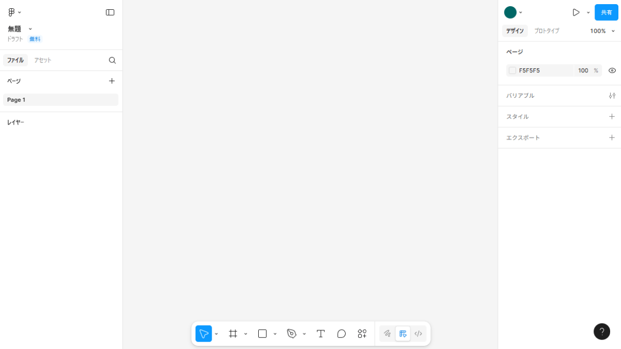Toggle page background visibility eye icon
The height and width of the screenshot is (349, 621).
(612, 70)
